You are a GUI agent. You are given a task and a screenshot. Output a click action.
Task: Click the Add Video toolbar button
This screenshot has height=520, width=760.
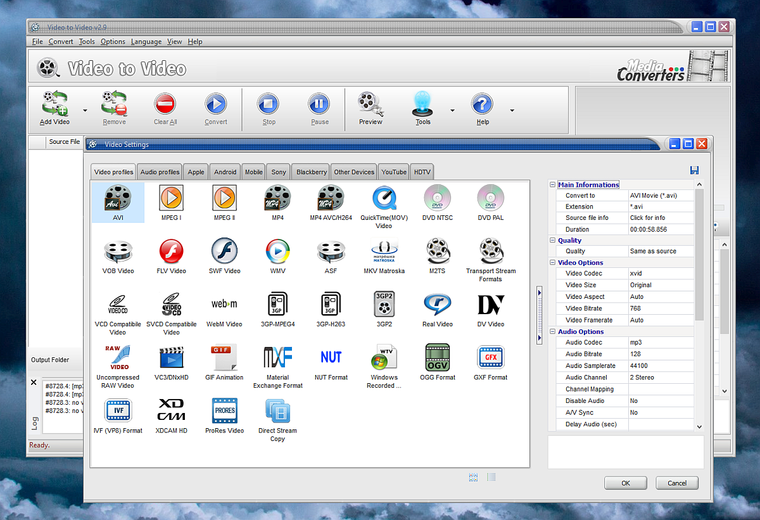coord(55,108)
